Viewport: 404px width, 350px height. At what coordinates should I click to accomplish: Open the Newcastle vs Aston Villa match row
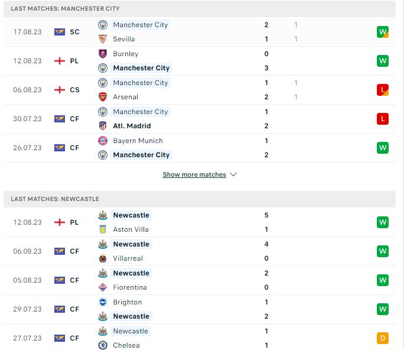tap(200, 222)
